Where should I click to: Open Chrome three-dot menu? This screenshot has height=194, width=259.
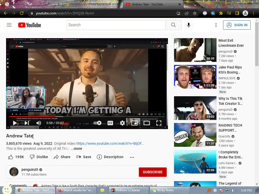[x=253, y=13]
